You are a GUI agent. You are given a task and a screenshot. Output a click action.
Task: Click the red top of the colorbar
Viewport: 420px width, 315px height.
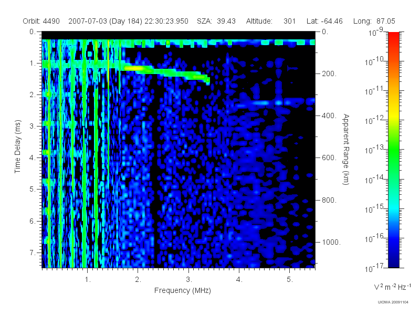[x=394, y=36]
